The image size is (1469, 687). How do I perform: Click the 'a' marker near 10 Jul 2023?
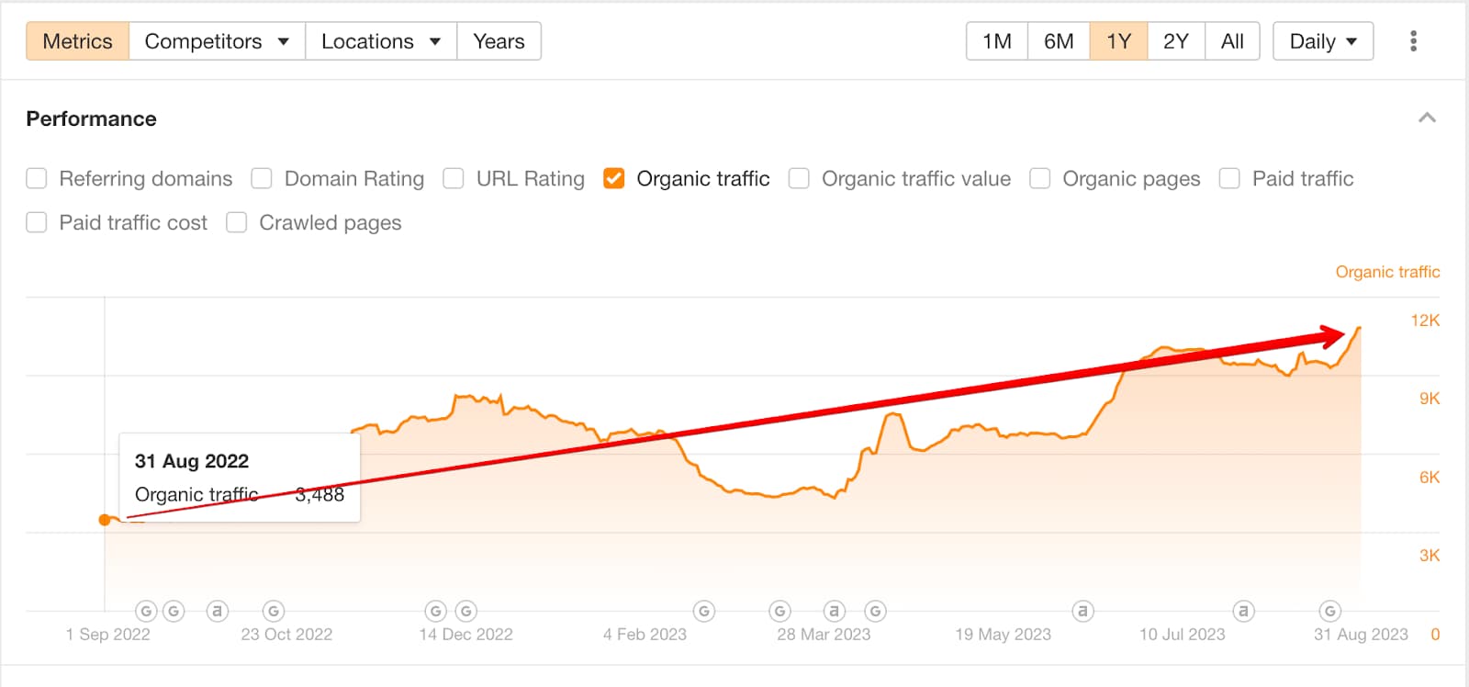pyautogui.click(x=1243, y=611)
